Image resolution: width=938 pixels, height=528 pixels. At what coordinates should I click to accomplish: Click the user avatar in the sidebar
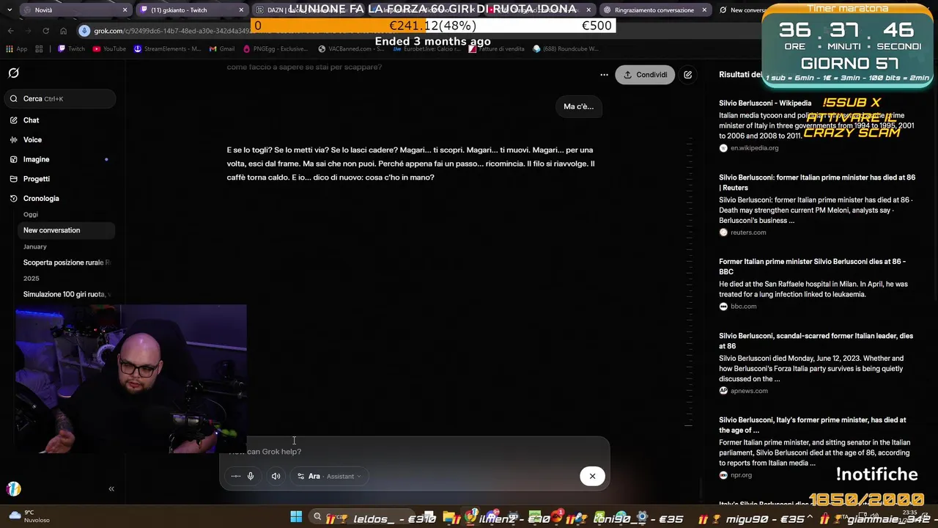14,488
